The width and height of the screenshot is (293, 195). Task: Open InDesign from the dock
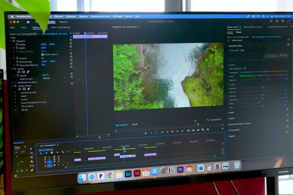(137, 173)
